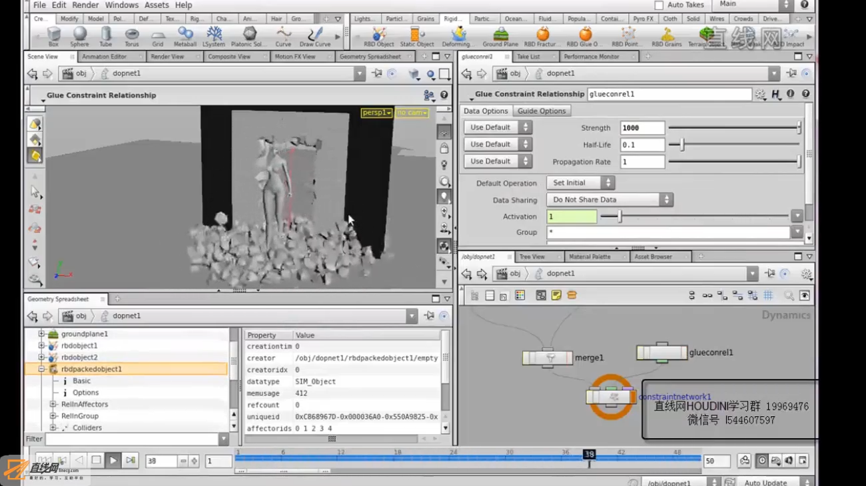Adjust the Half-Life slider handle
The image size is (866, 486).
tap(681, 144)
